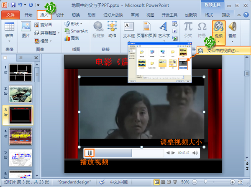Pause the video with pause button
The width and height of the screenshot is (251, 187).
(90, 153)
